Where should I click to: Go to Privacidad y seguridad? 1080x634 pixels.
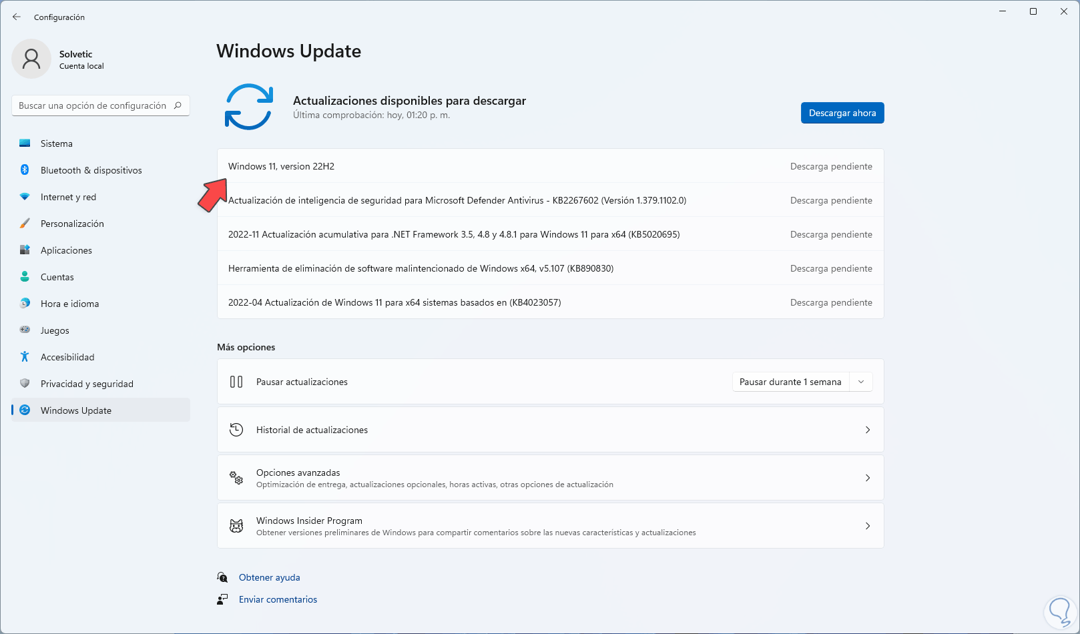pos(101,384)
